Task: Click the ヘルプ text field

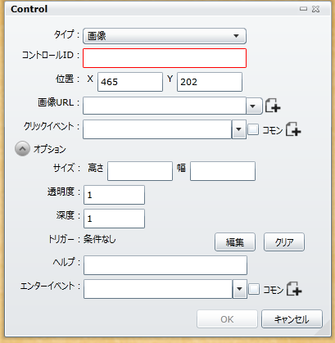Action: (165, 265)
